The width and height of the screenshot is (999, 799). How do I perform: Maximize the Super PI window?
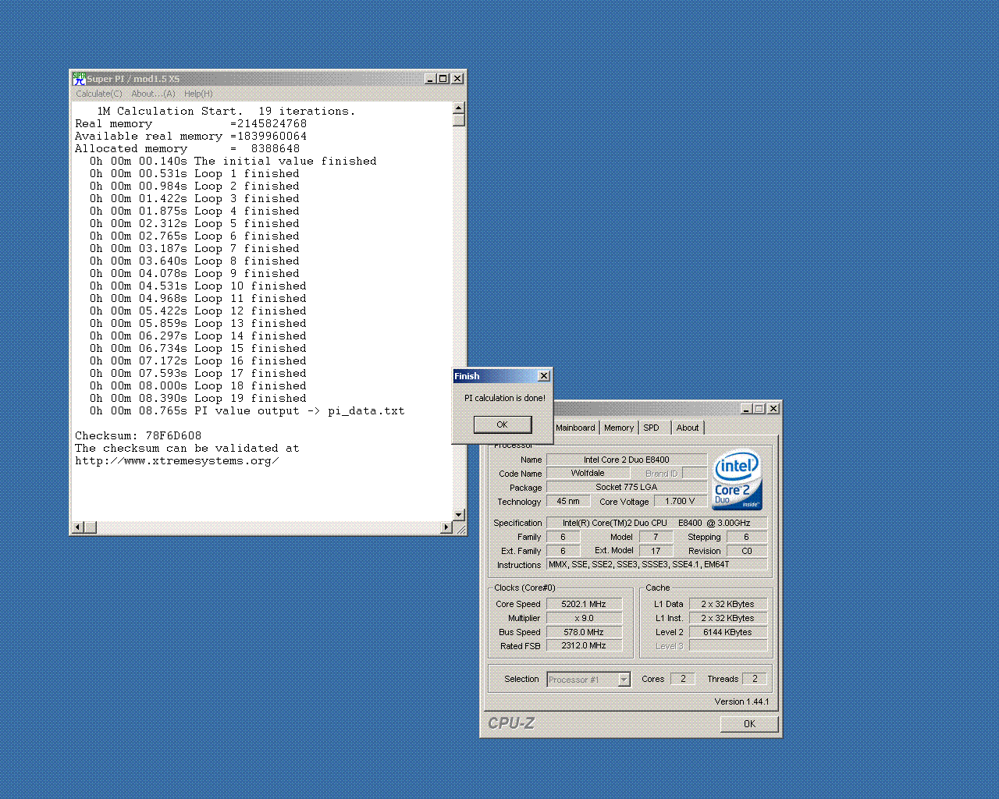click(x=443, y=79)
